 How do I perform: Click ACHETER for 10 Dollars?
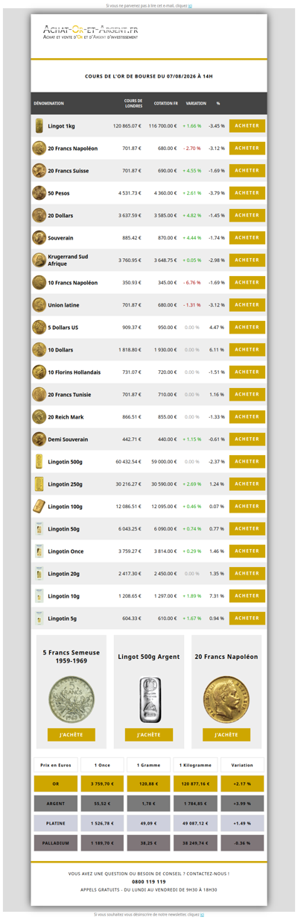pyautogui.click(x=247, y=350)
